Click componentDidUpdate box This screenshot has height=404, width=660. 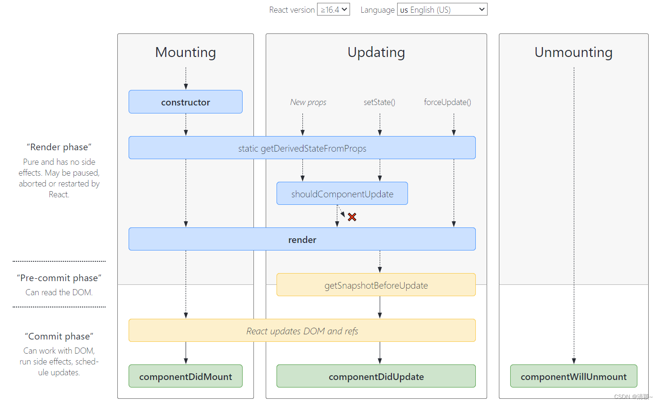pyautogui.click(x=376, y=376)
